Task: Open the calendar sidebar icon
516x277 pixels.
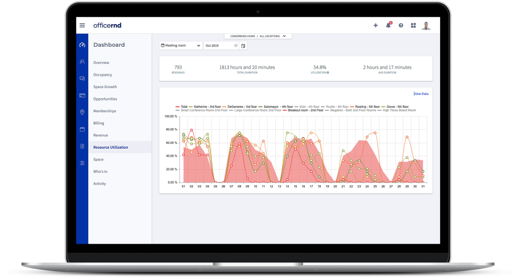Action: click(x=82, y=129)
